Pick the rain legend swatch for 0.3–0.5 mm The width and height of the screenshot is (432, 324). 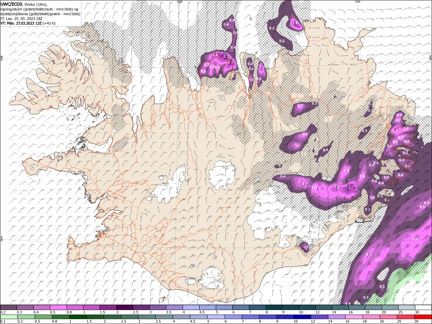[x=26, y=317]
